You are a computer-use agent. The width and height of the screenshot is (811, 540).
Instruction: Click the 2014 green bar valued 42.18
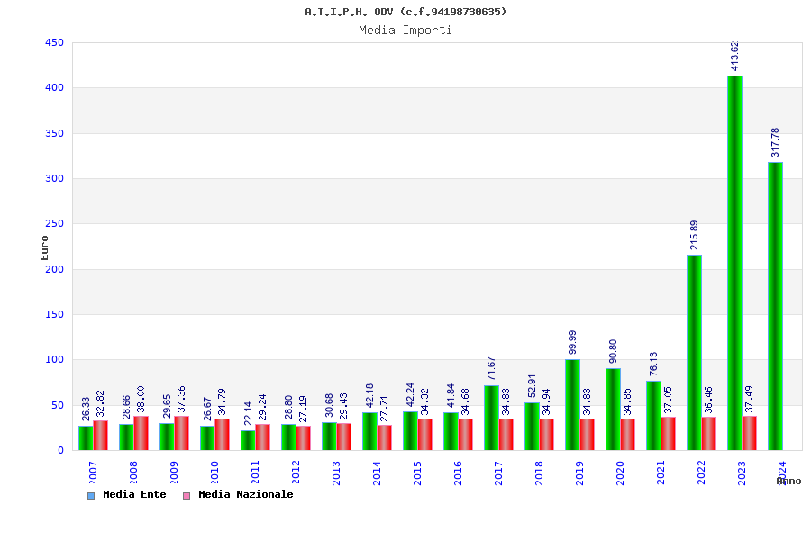tap(369, 431)
